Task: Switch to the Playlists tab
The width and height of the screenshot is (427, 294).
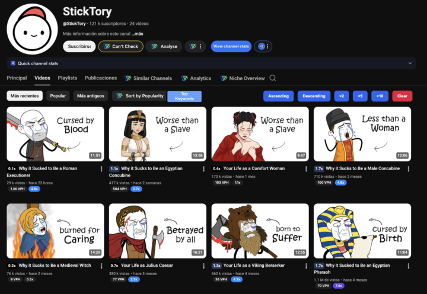Action: pyautogui.click(x=68, y=78)
